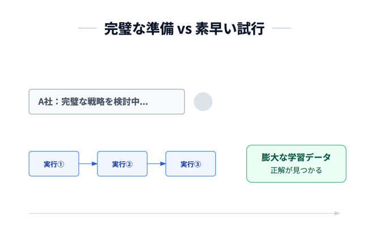The width and height of the screenshot is (380, 233).
Task: Click the horizontal timeline line at the bottom
Action: (x=181, y=213)
